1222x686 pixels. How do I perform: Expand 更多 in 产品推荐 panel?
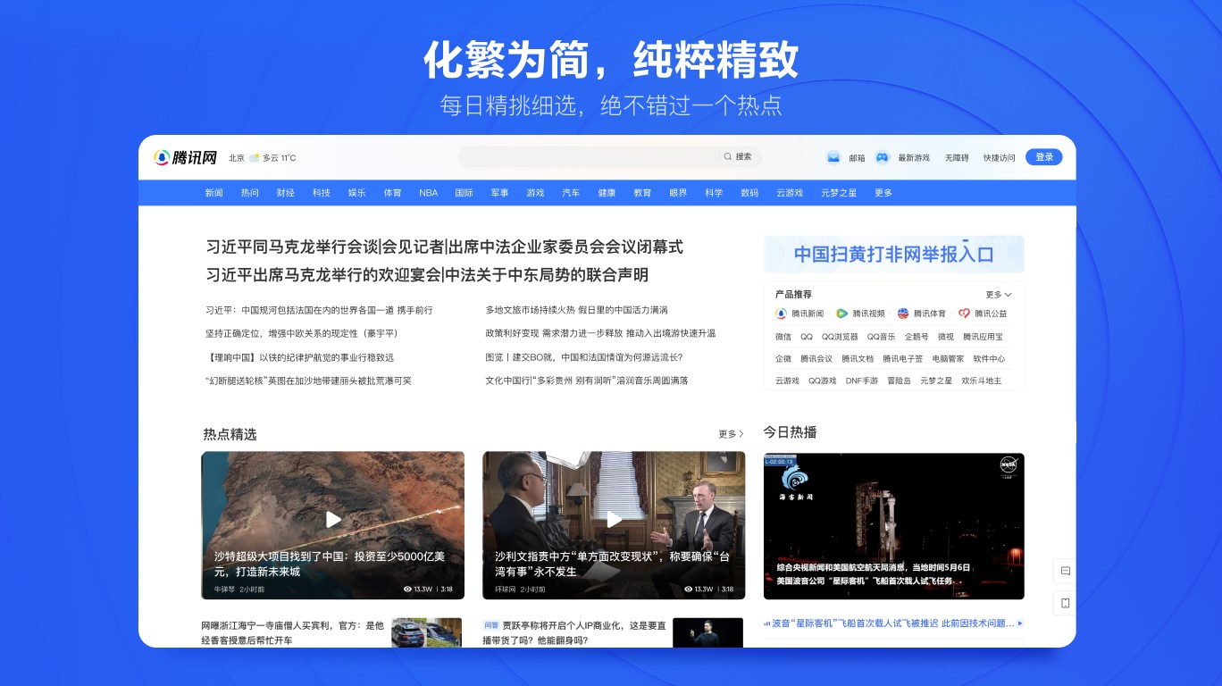[999, 294]
